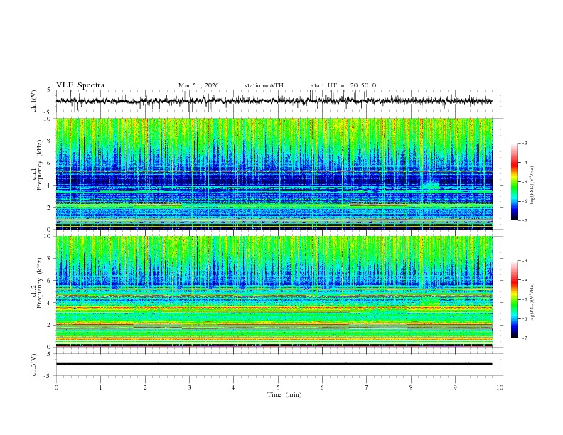Click the VLF Spectra title text
This screenshot has height=435, width=563.
pyautogui.click(x=80, y=85)
